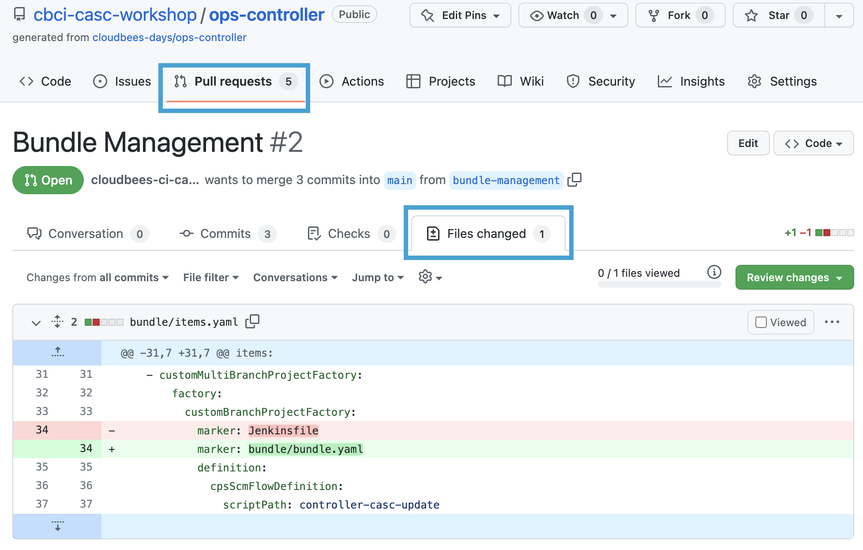Open the Edit Pins dropdown
This screenshot has height=550, width=863.
460,15
